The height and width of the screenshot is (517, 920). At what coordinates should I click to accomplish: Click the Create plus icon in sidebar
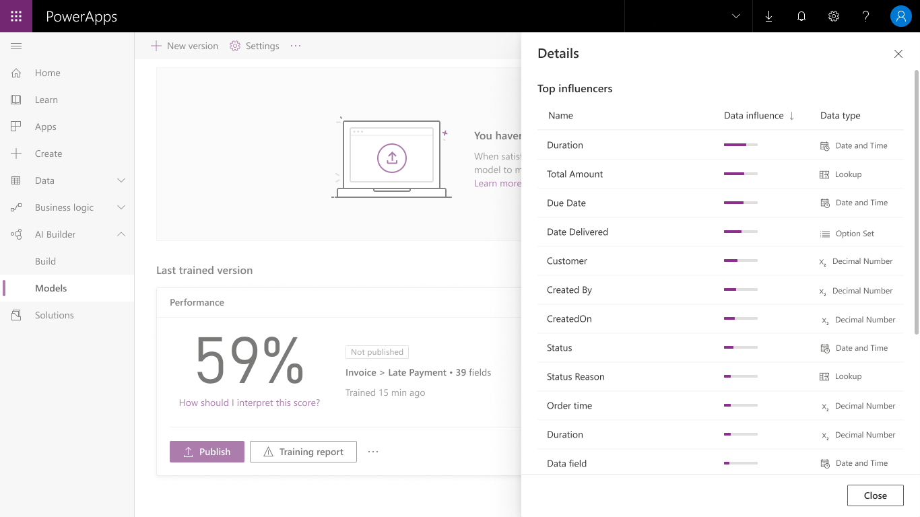click(x=16, y=153)
